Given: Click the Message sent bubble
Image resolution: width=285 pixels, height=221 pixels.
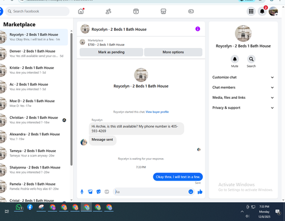Looking at the screenshot, I should (x=103, y=140).
